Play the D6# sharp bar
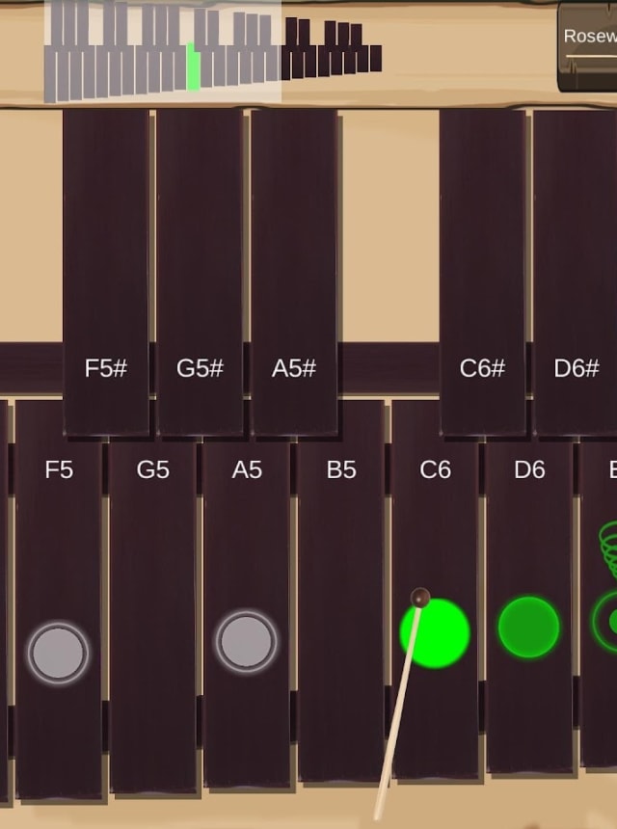 tap(576, 273)
